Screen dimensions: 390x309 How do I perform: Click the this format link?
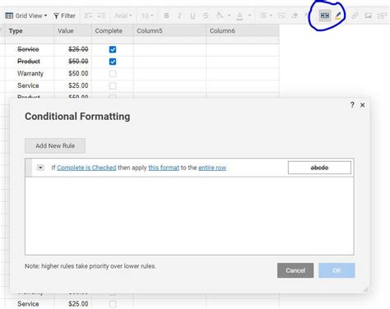click(x=164, y=168)
